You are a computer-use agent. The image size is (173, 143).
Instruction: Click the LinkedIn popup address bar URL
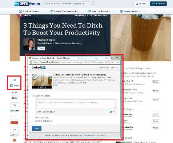tap(76, 62)
